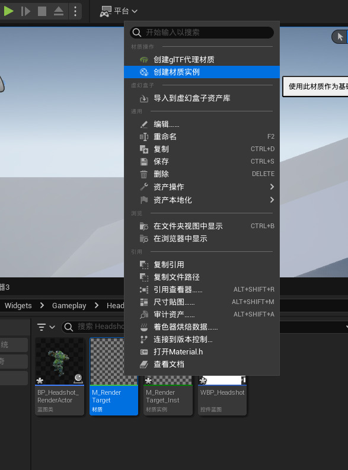Click 着色器烘焙数据...... entry
This screenshot has height=470, width=348.
click(x=202, y=327)
